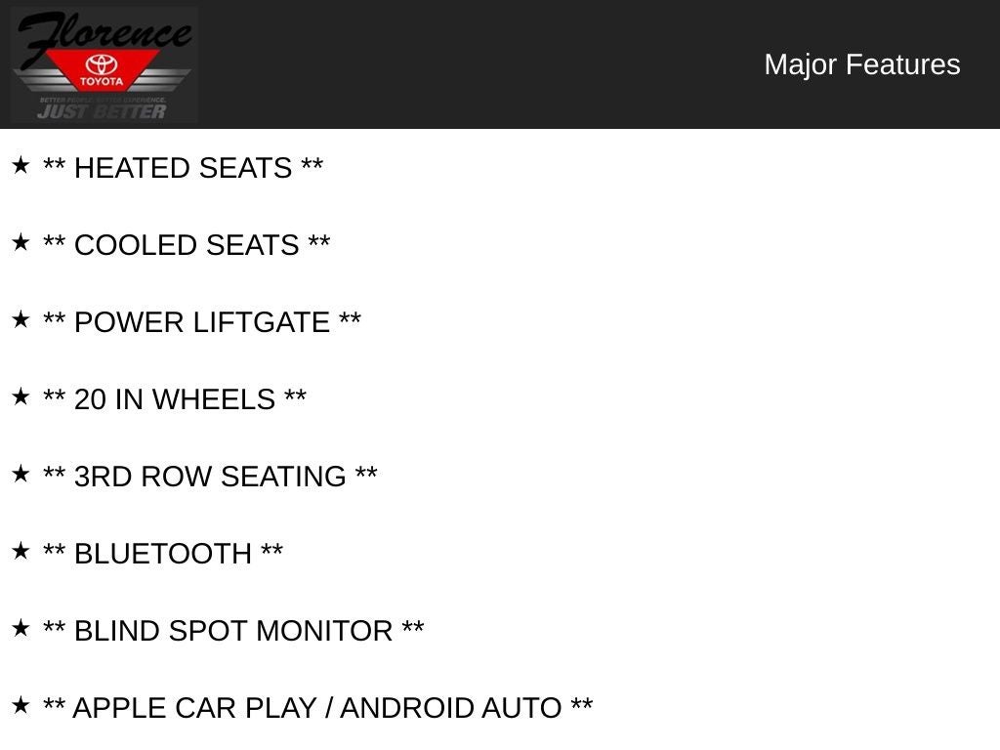Click the star beside HEATED SEATS
Screen dimensions: 1000x750
click(x=21, y=165)
